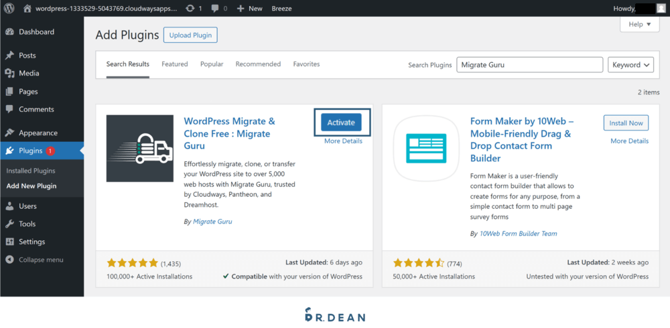Open the Form Maker by 10Web title link
This screenshot has height=328, width=670.
522,140
